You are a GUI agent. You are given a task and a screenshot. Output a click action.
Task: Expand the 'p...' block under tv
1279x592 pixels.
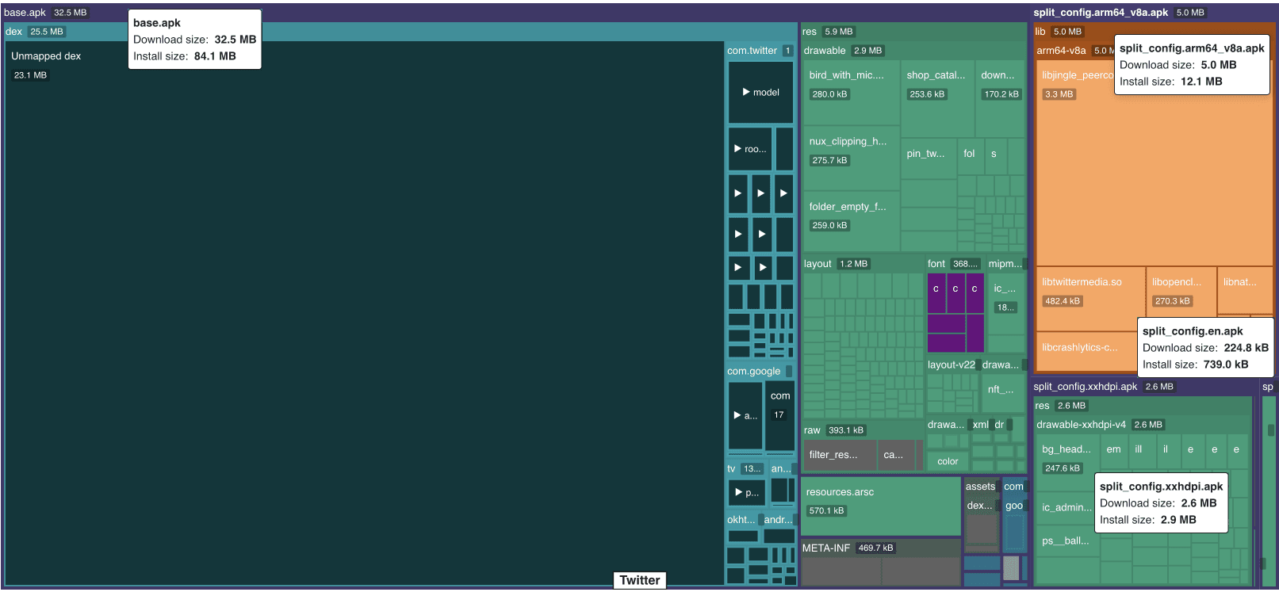pyautogui.click(x=746, y=493)
